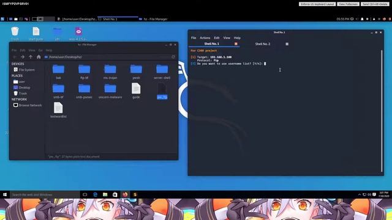This screenshot has width=392, height=220.
Task: Close the Shell No. 1 tab
Action: pyautogui.click(x=236, y=44)
